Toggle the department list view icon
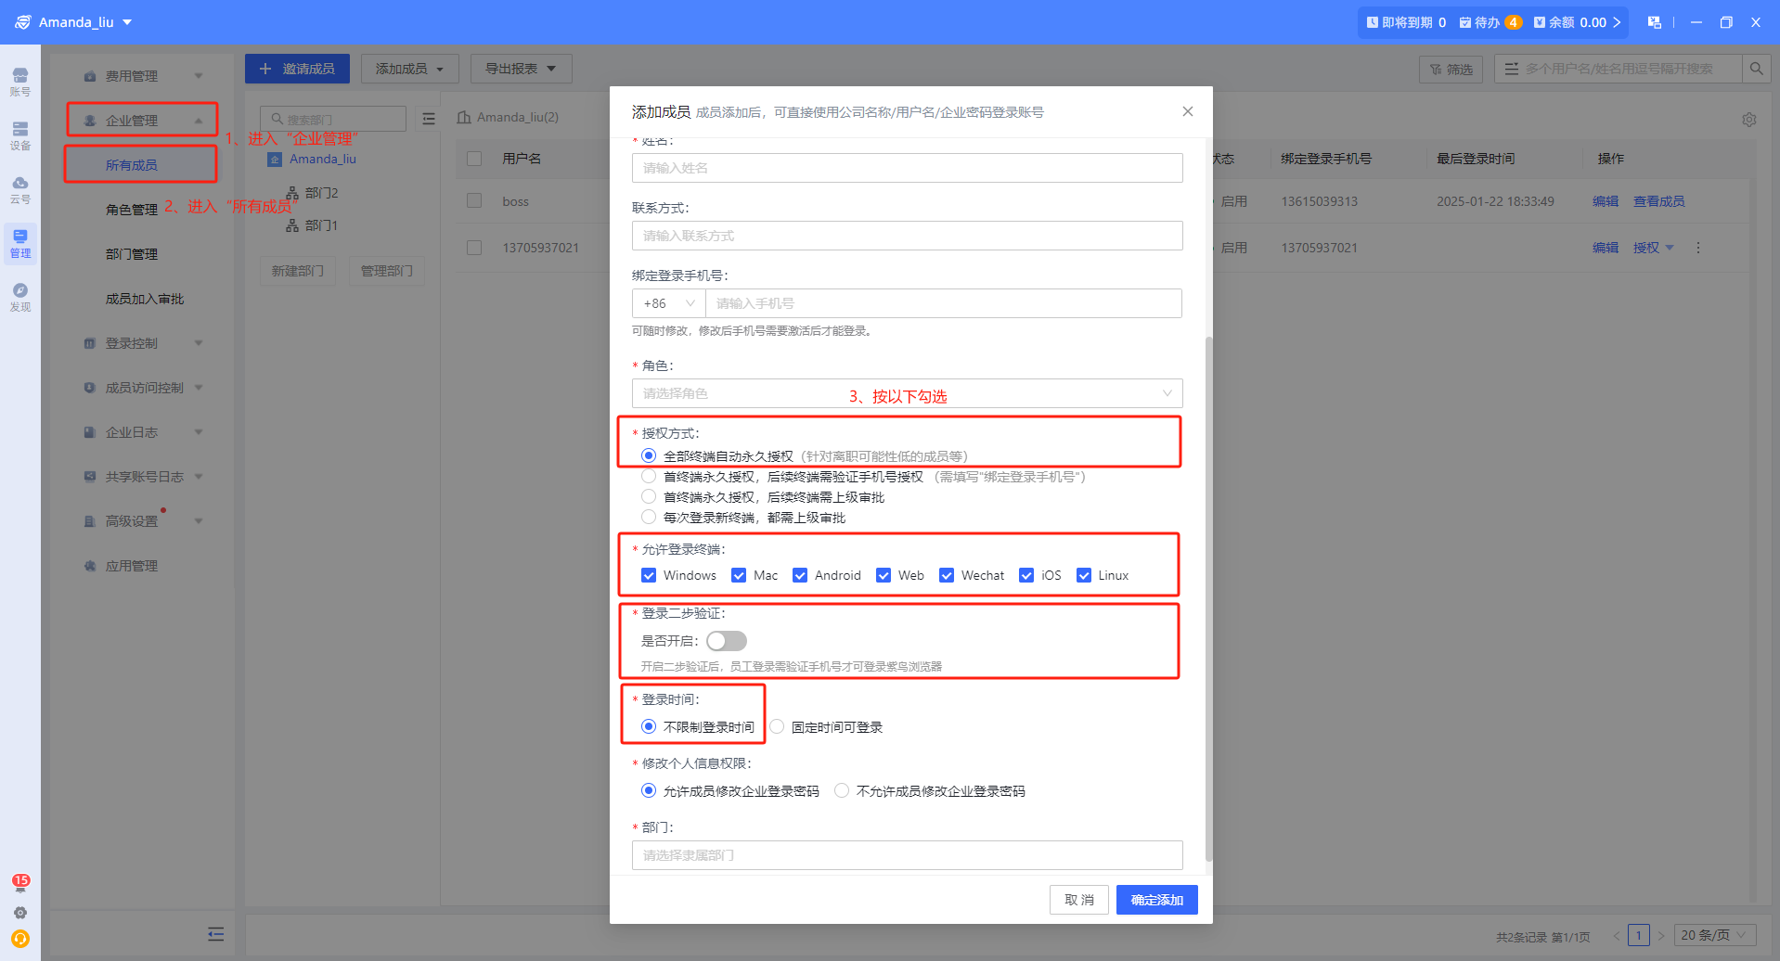 tap(429, 119)
